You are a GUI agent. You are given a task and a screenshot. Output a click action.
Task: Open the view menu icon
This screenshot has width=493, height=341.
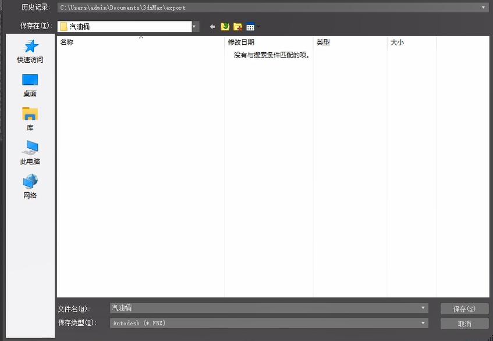251,27
